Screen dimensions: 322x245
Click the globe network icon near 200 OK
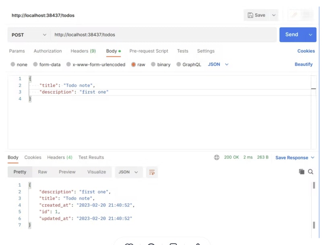coord(217,158)
